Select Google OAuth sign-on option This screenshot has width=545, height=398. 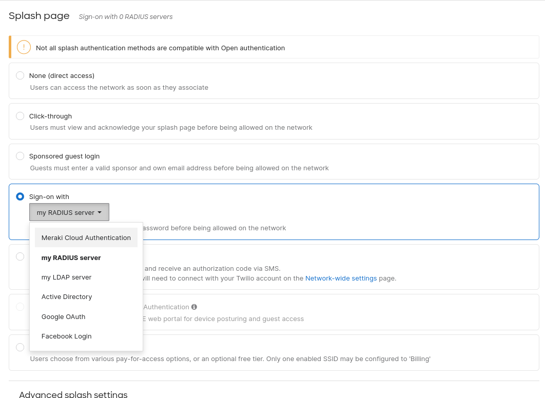click(x=64, y=317)
